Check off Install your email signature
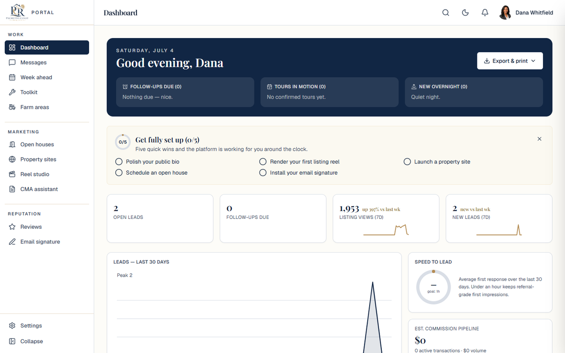Image resolution: width=565 pixels, height=353 pixels. 263,173
